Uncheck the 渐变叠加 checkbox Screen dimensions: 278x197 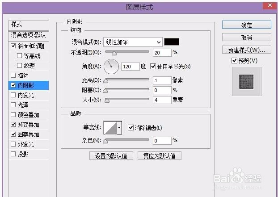click(x=13, y=124)
